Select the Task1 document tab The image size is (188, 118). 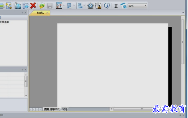40,13
